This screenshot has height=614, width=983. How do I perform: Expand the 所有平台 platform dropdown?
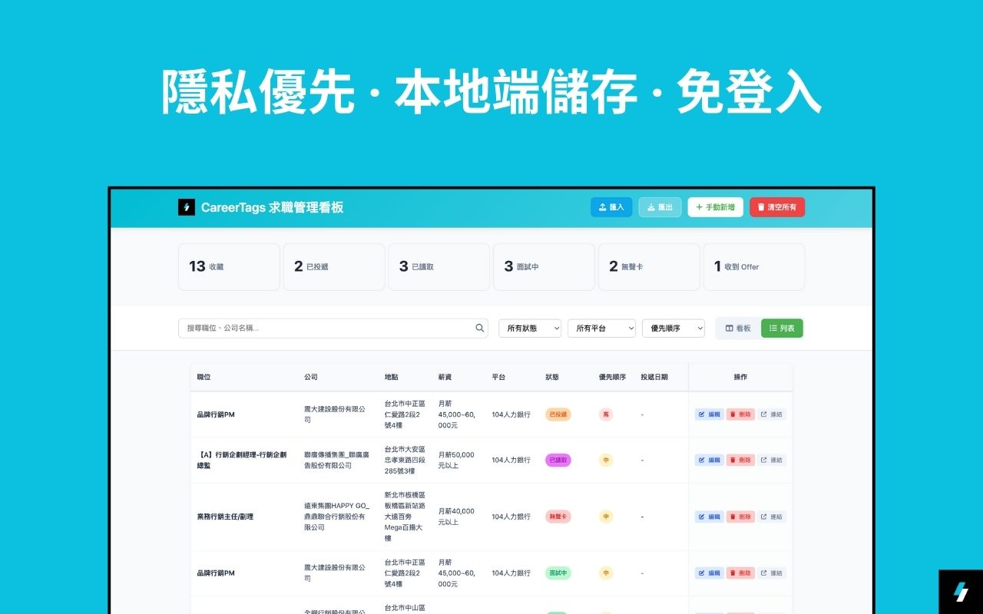coord(601,328)
